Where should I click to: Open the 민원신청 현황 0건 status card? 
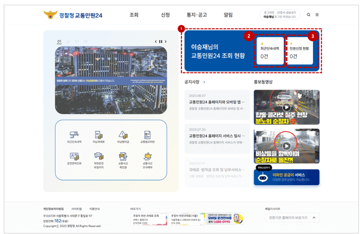[x=299, y=51]
